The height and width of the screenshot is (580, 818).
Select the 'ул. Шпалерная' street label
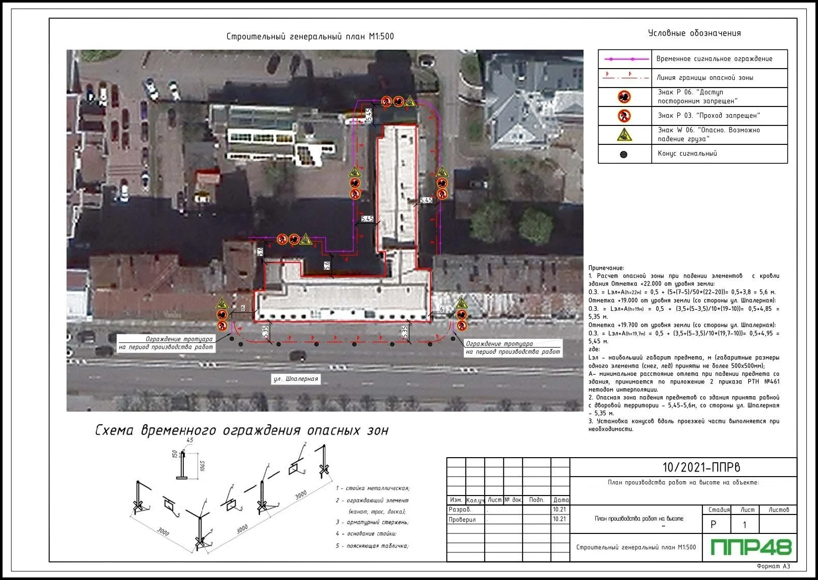[296, 379]
